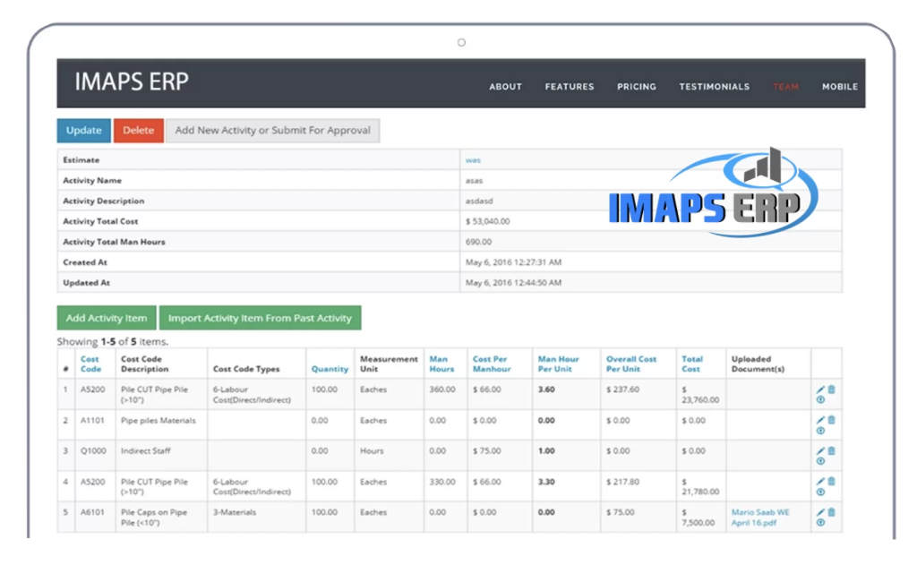Viewport: 917px width, 582px height.
Task: Click the red Delete button
Action: coord(138,130)
